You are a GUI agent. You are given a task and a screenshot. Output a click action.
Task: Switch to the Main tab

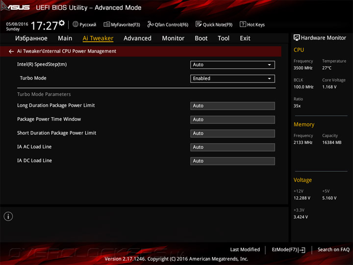pos(65,38)
